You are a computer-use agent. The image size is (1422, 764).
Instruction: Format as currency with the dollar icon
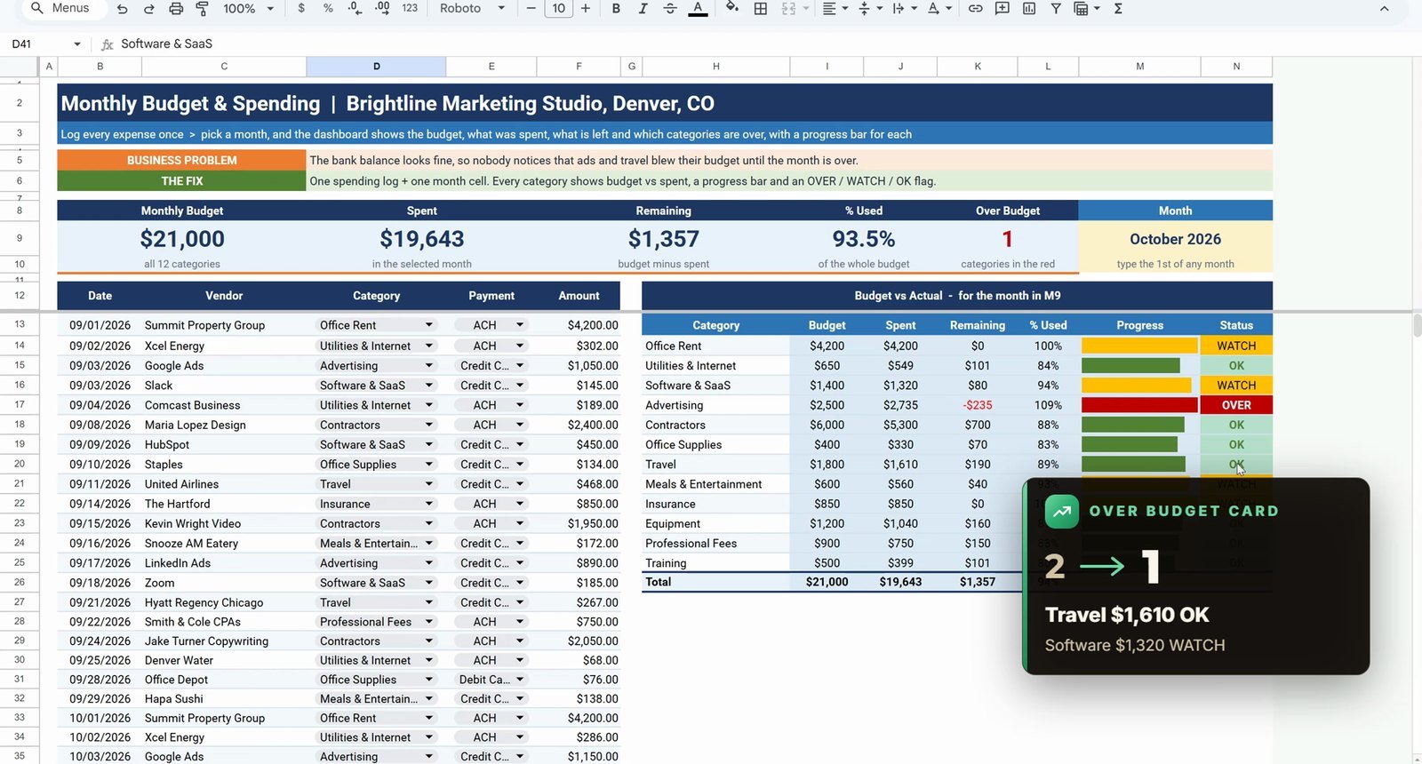coord(301,8)
